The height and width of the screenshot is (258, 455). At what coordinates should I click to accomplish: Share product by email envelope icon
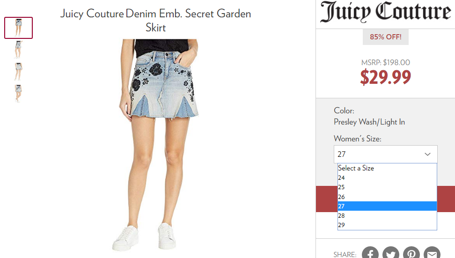pyautogui.click(x=432, y=253)
